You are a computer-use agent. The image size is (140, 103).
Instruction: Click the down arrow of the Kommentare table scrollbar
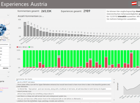tap(10, 66)
